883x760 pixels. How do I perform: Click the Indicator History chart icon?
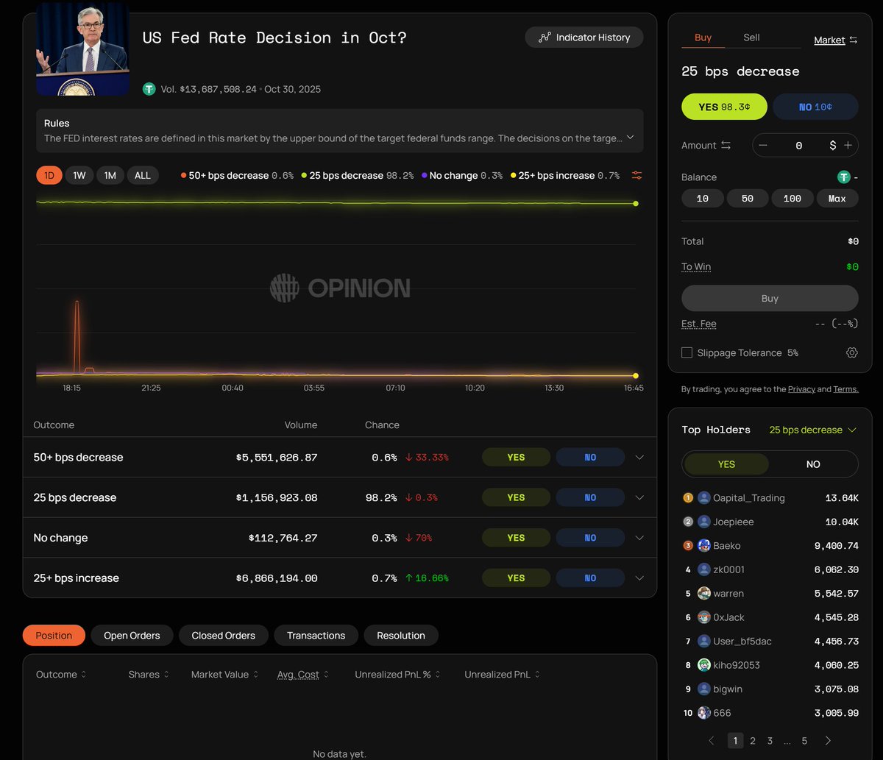(x=545, y=38)
